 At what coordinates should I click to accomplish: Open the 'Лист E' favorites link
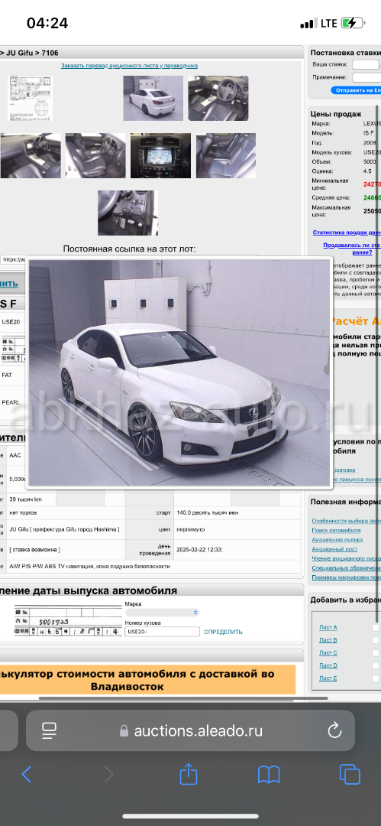(328, 678)
